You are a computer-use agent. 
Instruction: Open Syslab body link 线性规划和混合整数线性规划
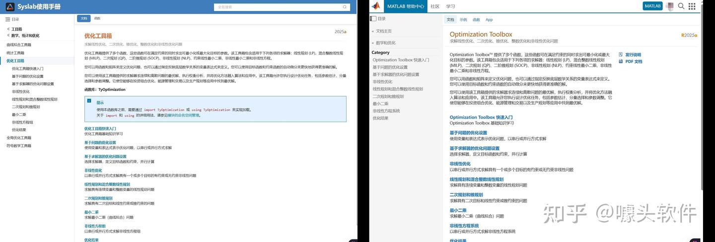click(x=107, y=184)
